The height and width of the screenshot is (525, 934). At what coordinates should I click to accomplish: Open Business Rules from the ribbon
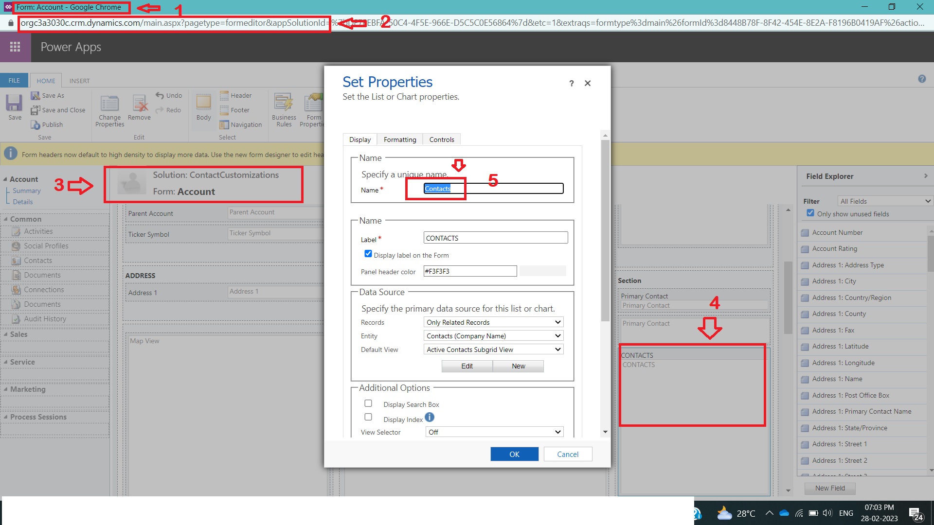click(284, 111)
